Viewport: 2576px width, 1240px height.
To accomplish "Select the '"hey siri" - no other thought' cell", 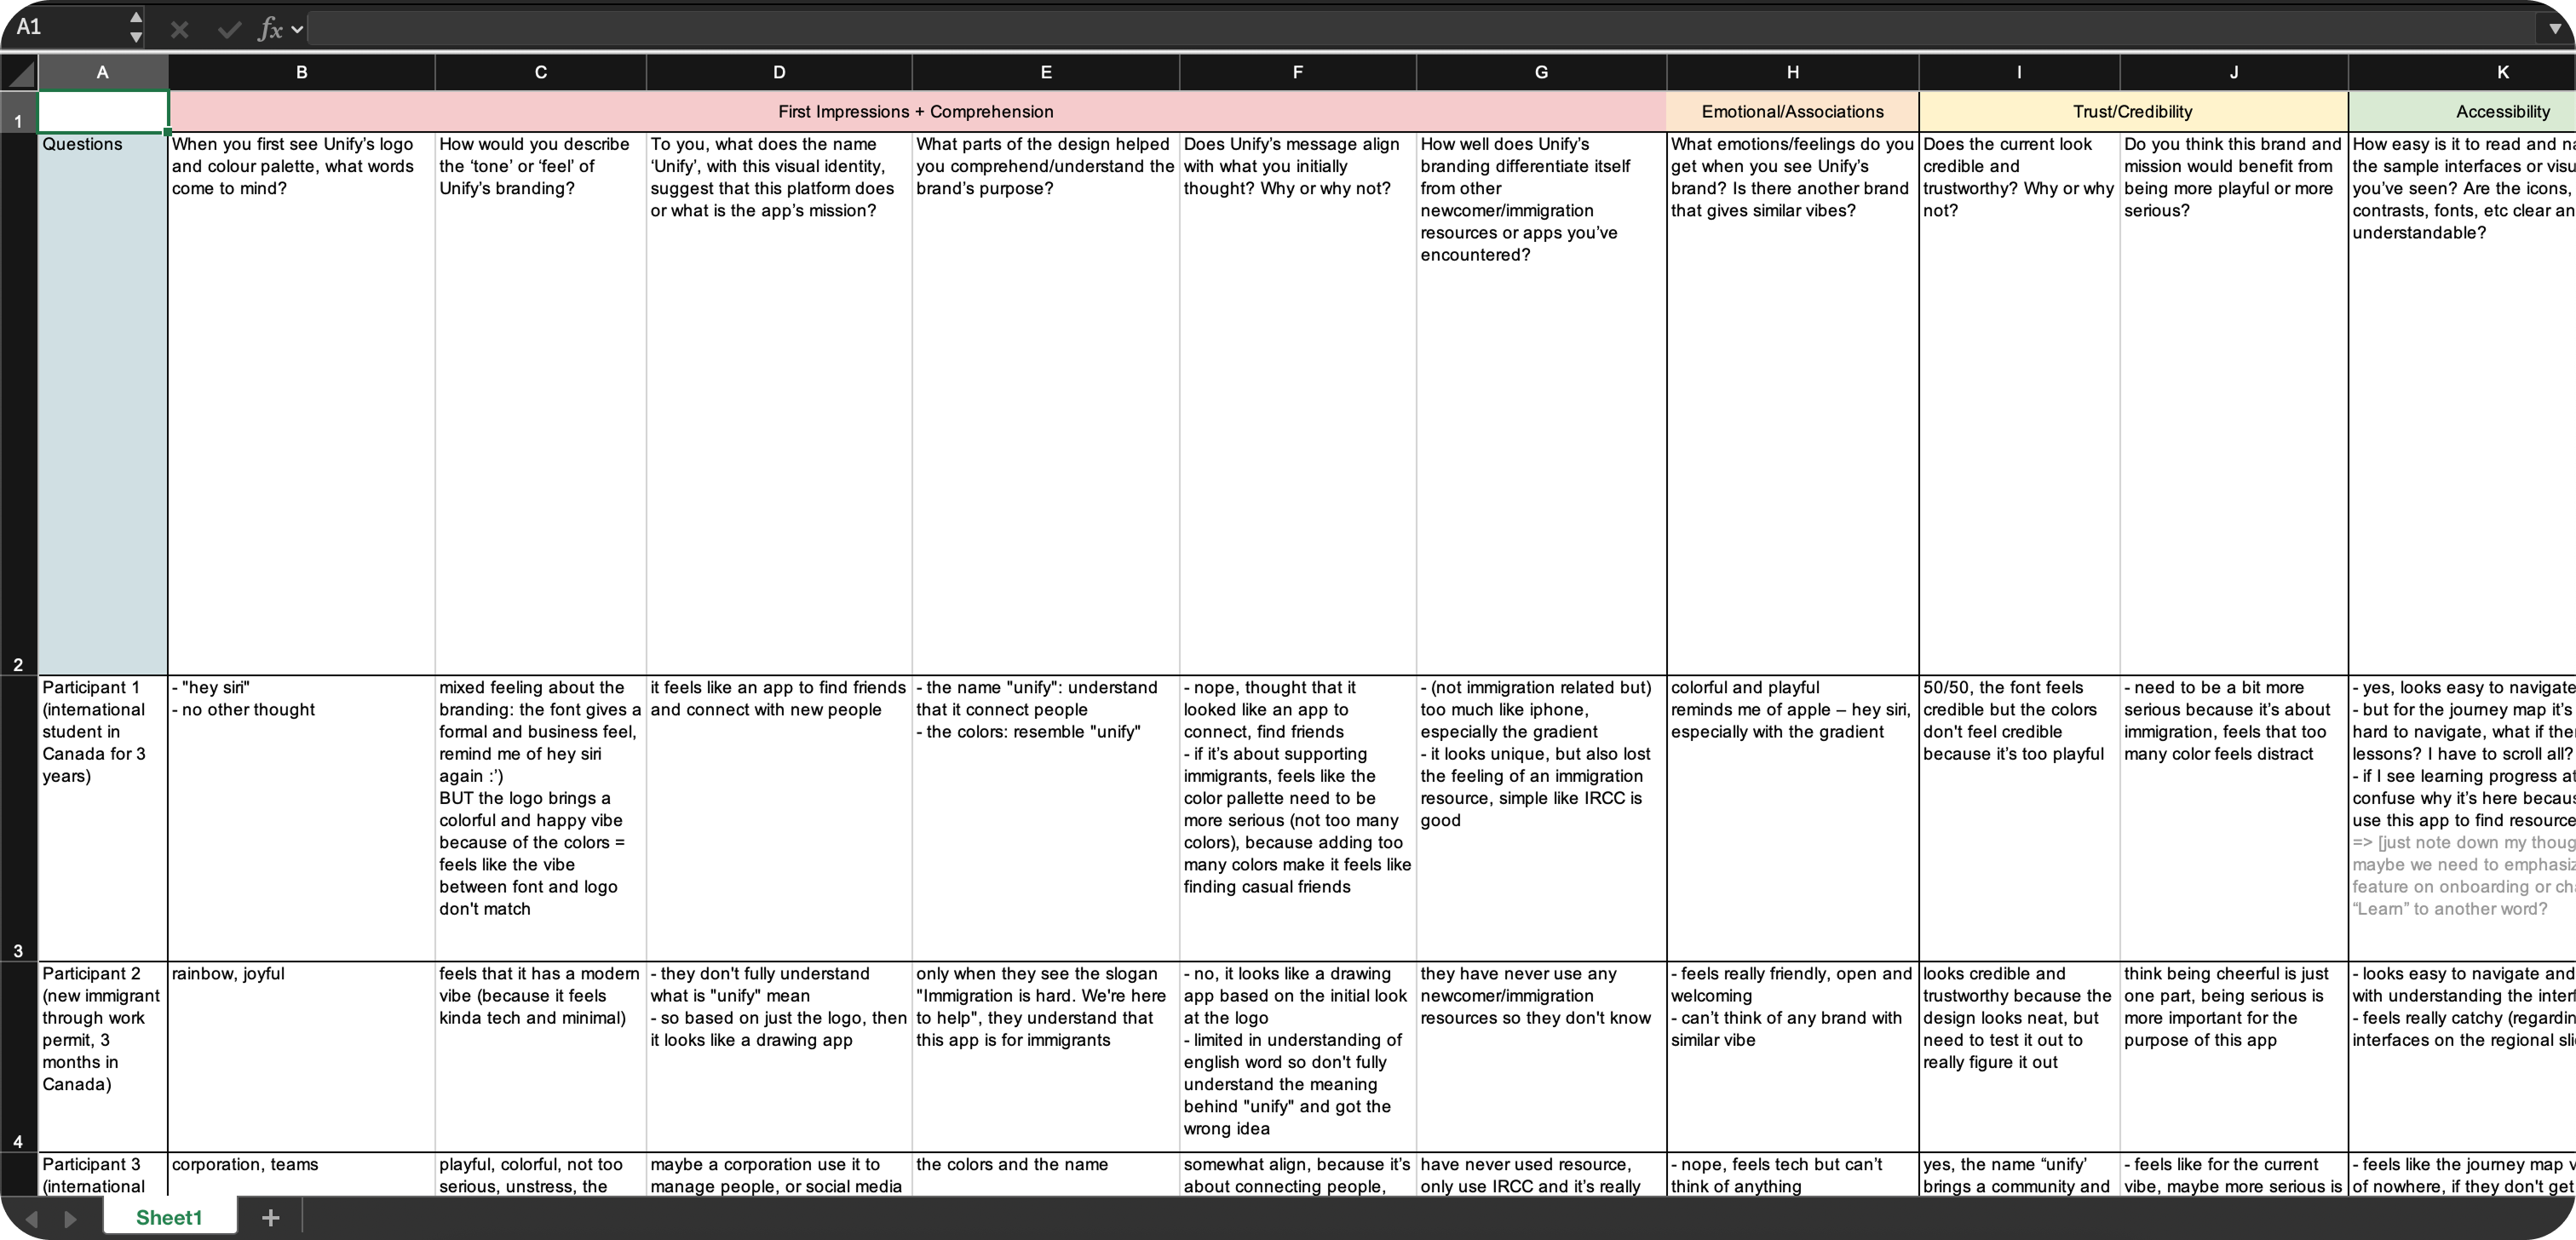I will tap(302, 818).
